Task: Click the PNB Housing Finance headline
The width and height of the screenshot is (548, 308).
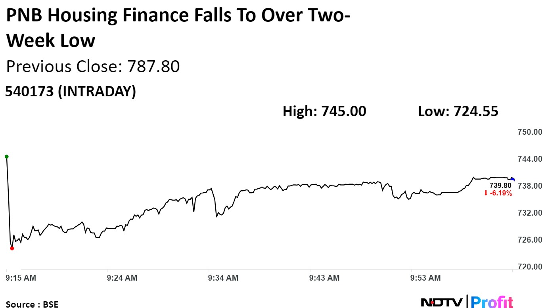Action: click(178, 29)
